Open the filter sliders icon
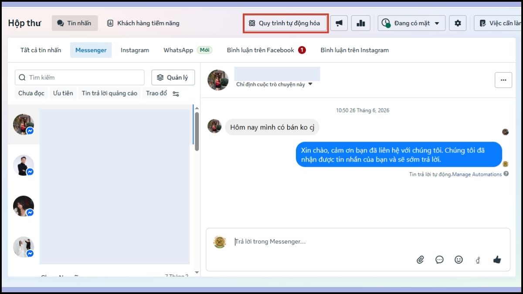The height and width of the screenshot is (294, 523). 176,94
